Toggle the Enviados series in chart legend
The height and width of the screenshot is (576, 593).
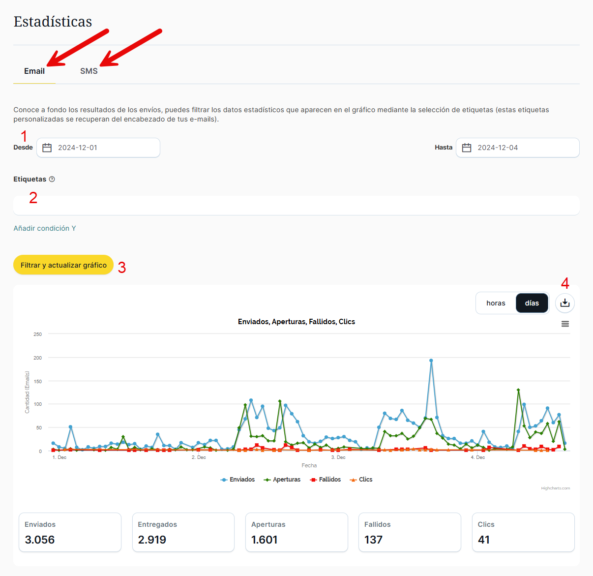[x=238, y=480]
